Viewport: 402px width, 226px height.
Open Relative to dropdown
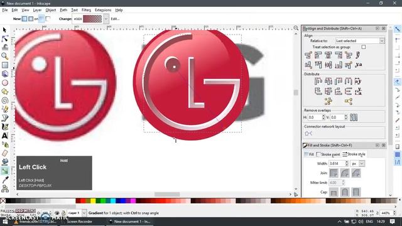[360, 41]
